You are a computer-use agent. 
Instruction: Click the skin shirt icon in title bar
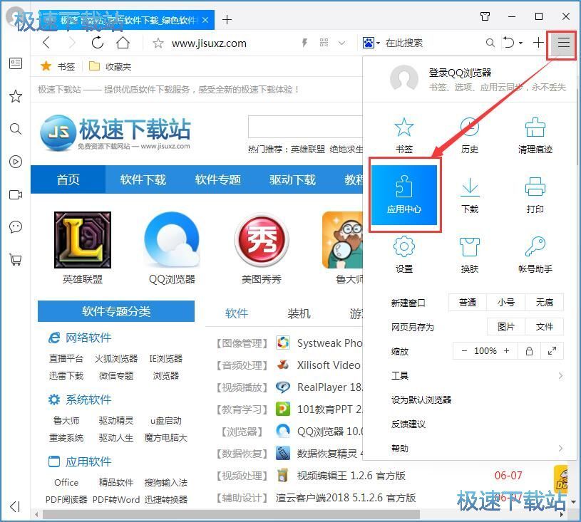point(485,16)
